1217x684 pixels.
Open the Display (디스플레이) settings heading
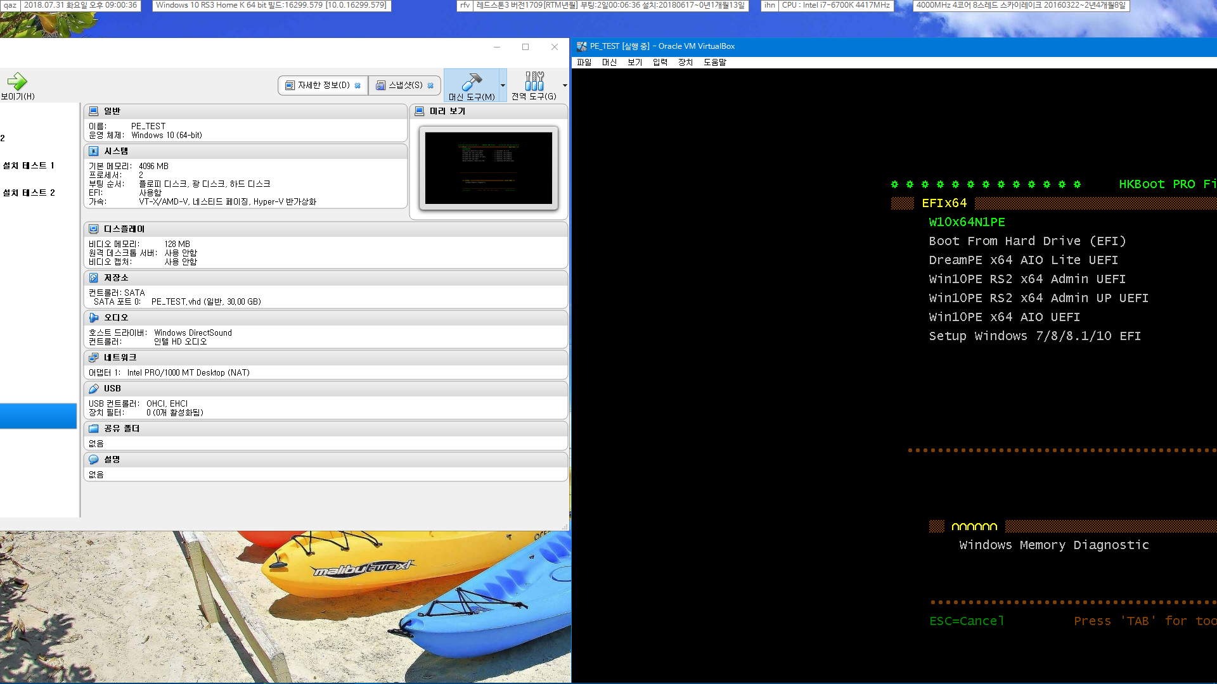(x=124, y=229)
